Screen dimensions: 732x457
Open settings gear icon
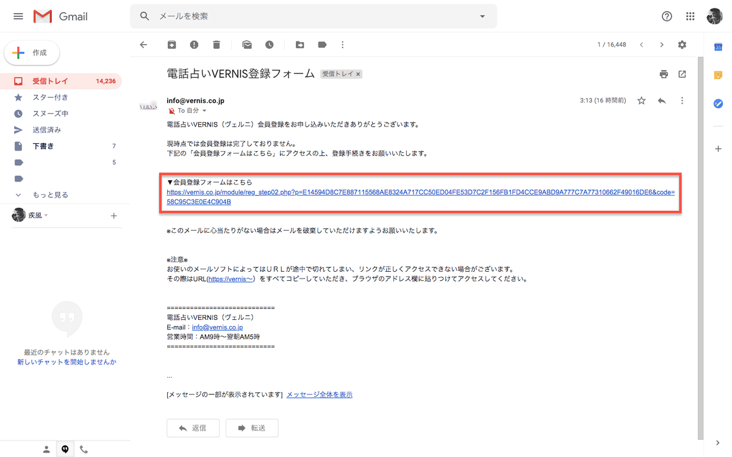682,44
